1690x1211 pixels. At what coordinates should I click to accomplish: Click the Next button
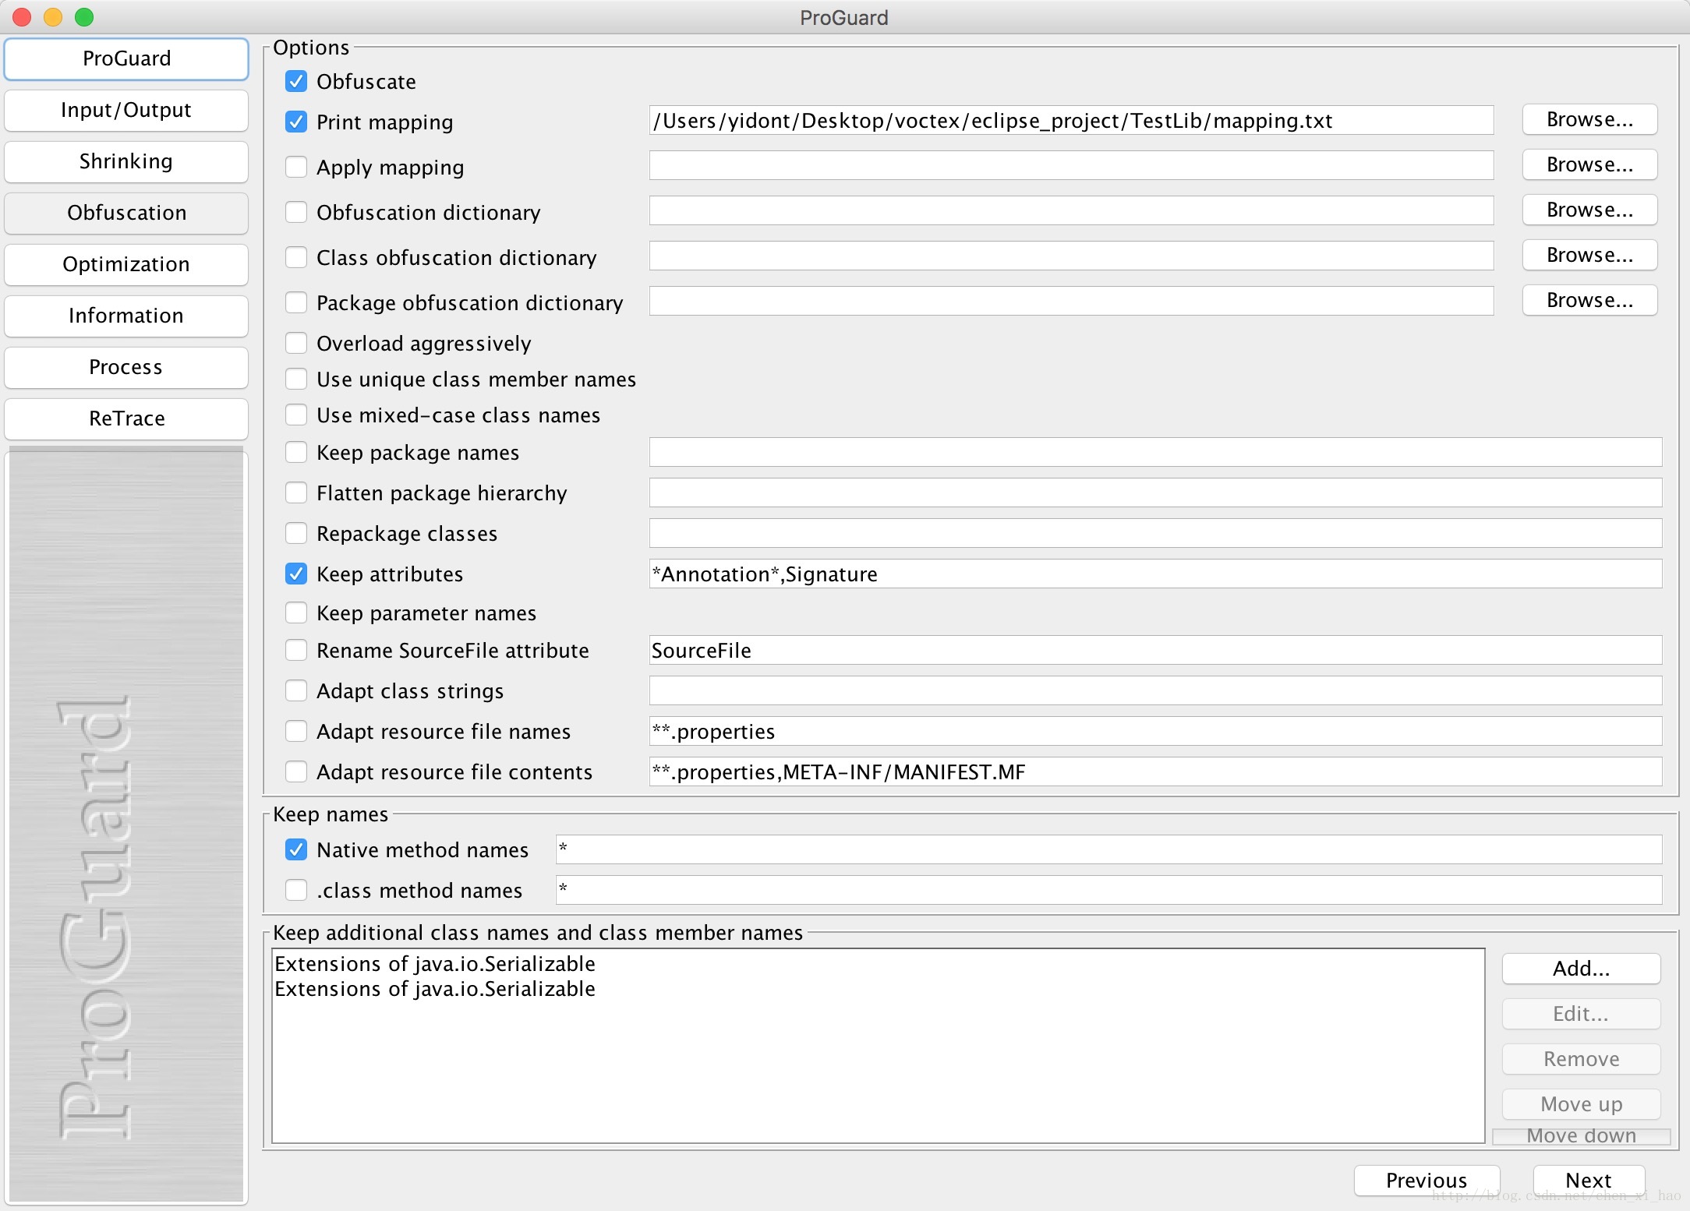click(1589, 1180)
